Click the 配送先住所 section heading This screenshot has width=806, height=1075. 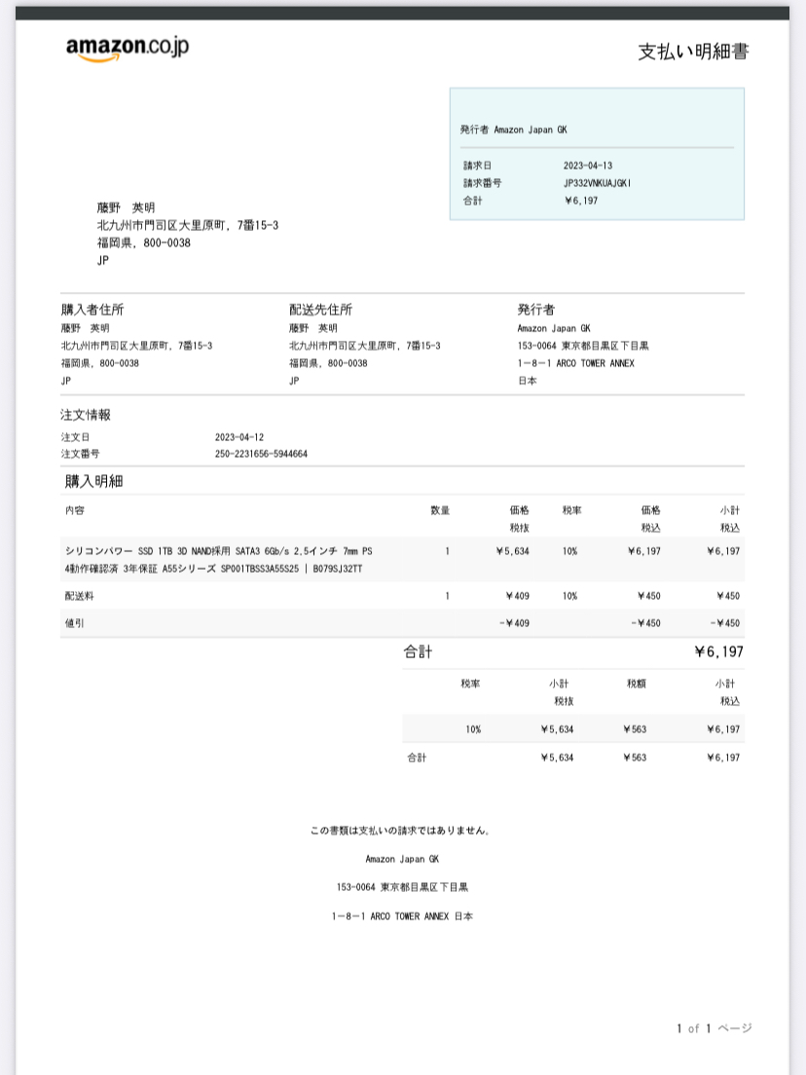[x=320, y=310]
